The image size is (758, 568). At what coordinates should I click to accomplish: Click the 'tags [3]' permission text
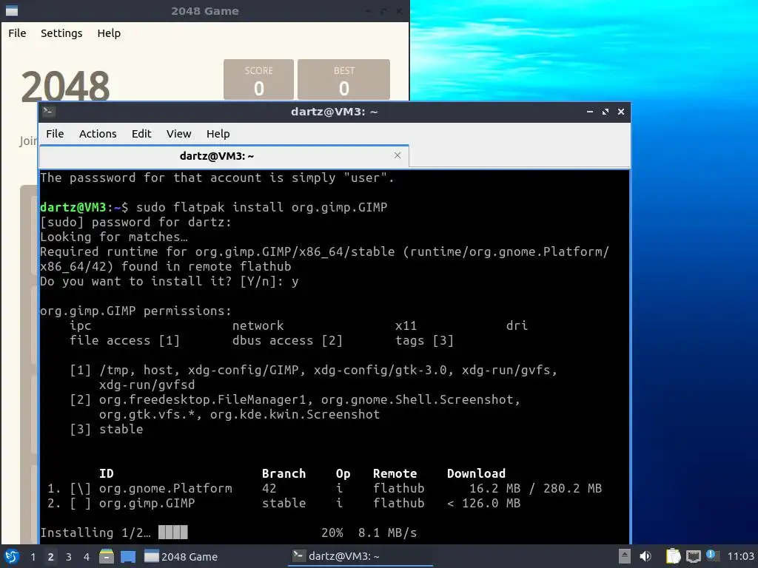click(x=424, y=340)
